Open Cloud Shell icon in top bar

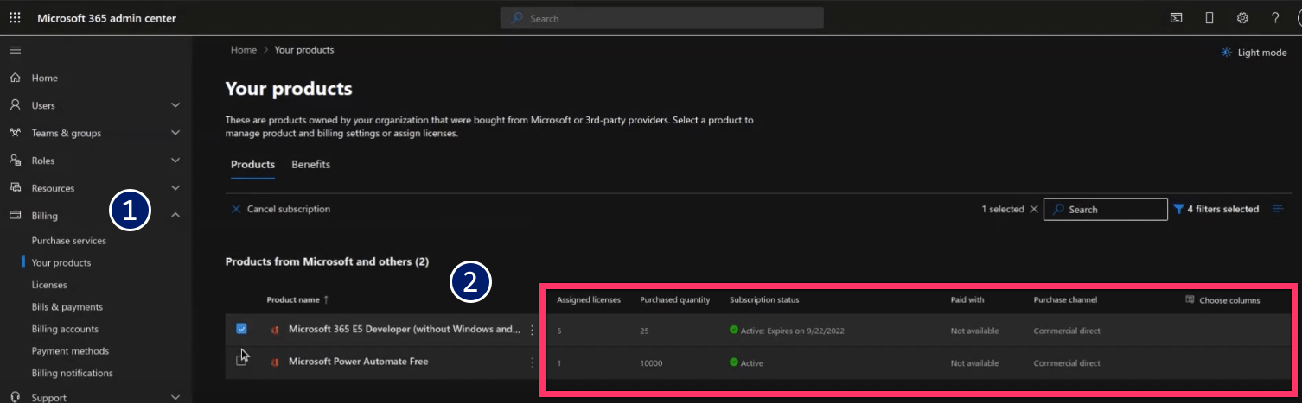1176,18
